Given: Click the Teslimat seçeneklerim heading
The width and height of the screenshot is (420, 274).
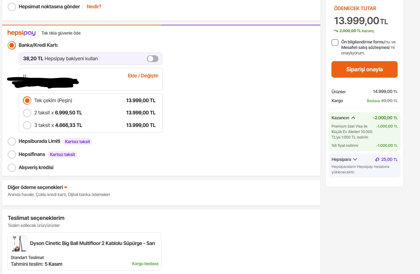Looking at the screenshot, I should (36, 218).
